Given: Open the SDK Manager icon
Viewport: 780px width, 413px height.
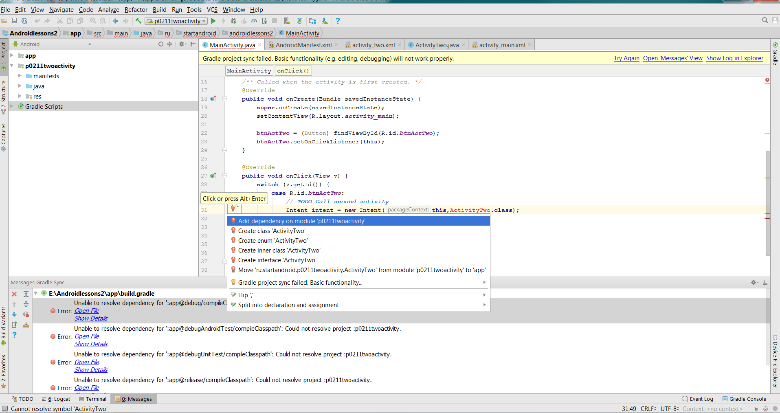Looking at the screenshot, I should (325, 21).
